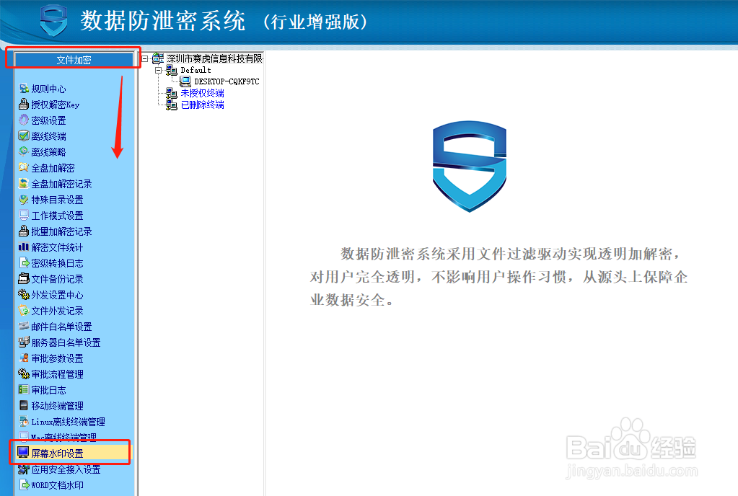Select the 深圳市赛虎信息科技有限 root node

[215, 58]
